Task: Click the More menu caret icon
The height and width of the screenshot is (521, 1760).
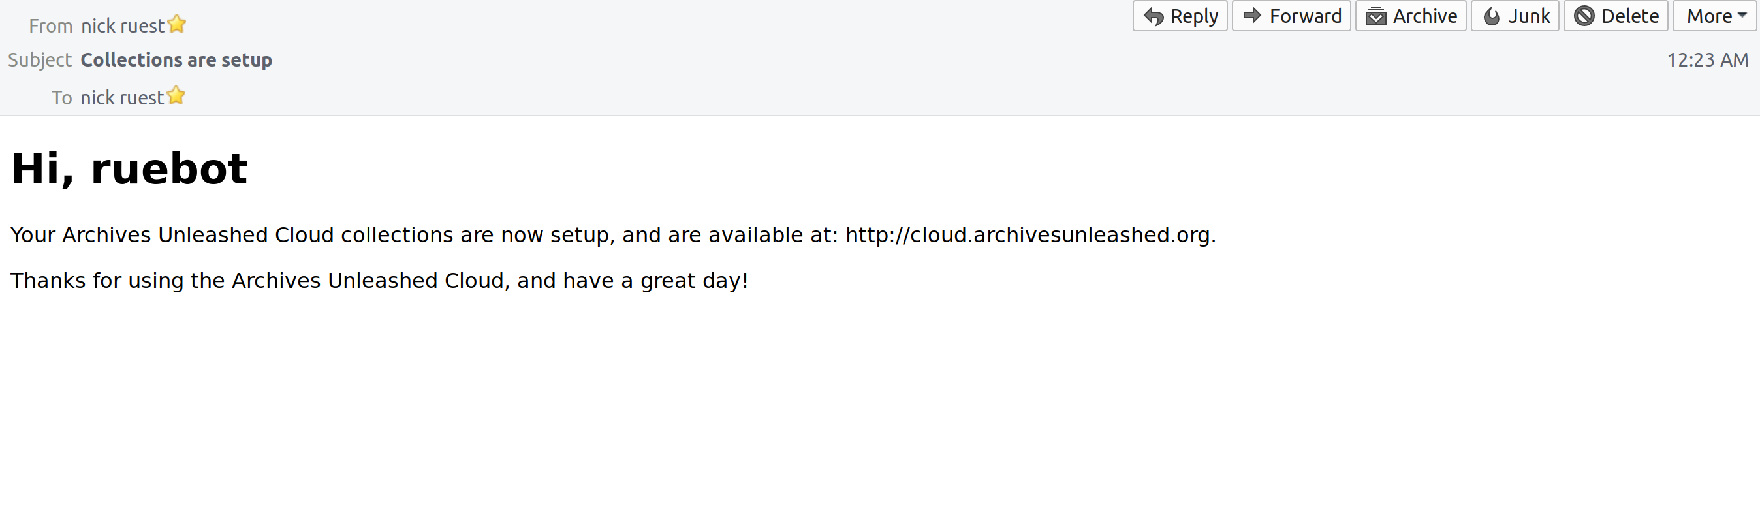Action: pos(1741,15)
